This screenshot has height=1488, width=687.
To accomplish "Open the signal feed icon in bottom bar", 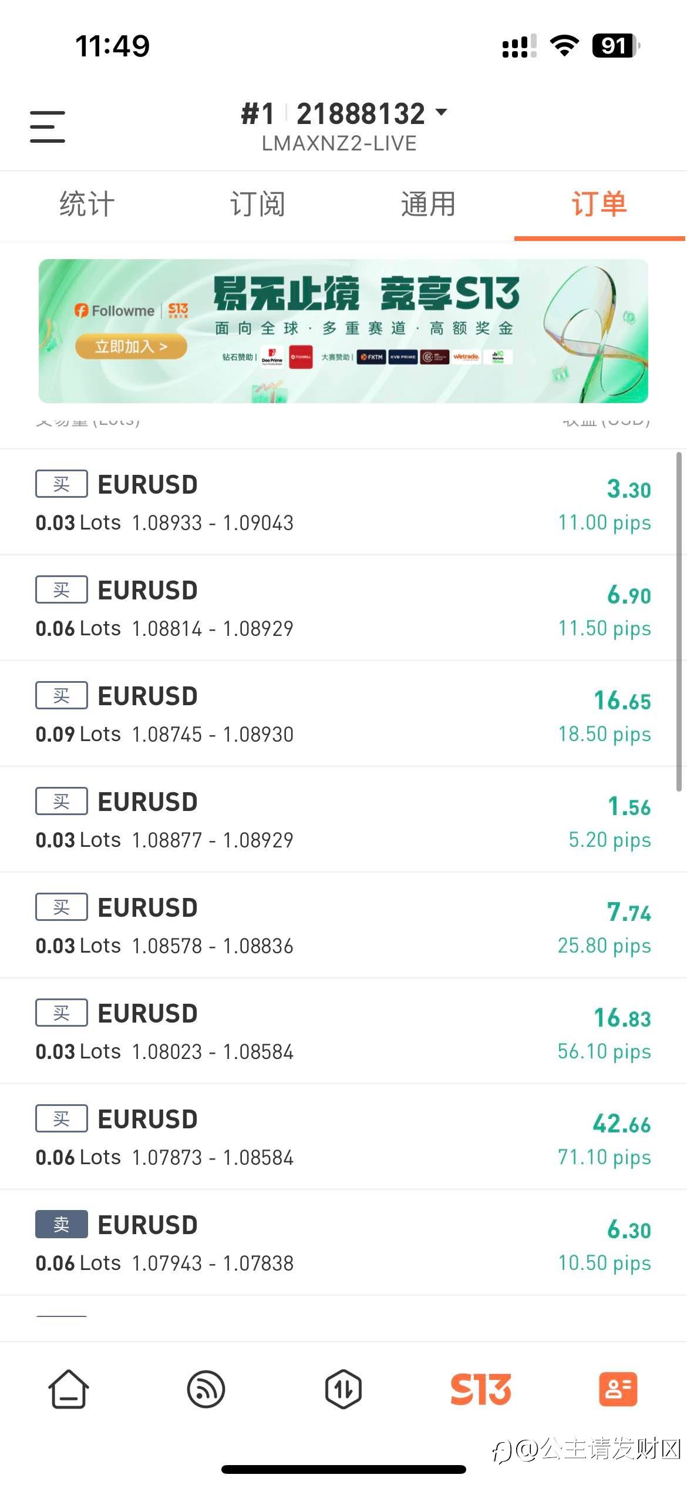I will (206, 1389).
